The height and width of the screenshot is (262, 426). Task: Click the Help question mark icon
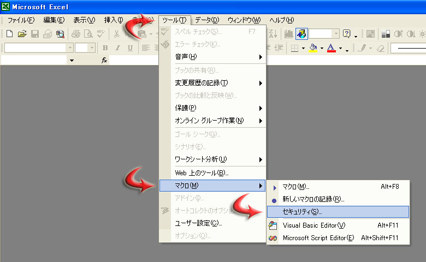[347, 34]
